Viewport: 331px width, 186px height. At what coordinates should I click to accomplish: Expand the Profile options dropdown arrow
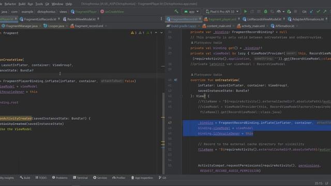[283, 11]
